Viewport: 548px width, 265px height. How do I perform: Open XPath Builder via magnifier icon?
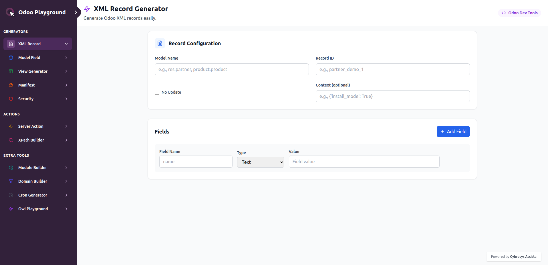11,140
